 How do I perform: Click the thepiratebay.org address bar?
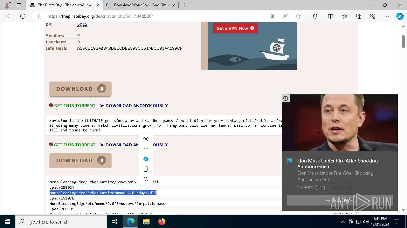coord(156,16)
